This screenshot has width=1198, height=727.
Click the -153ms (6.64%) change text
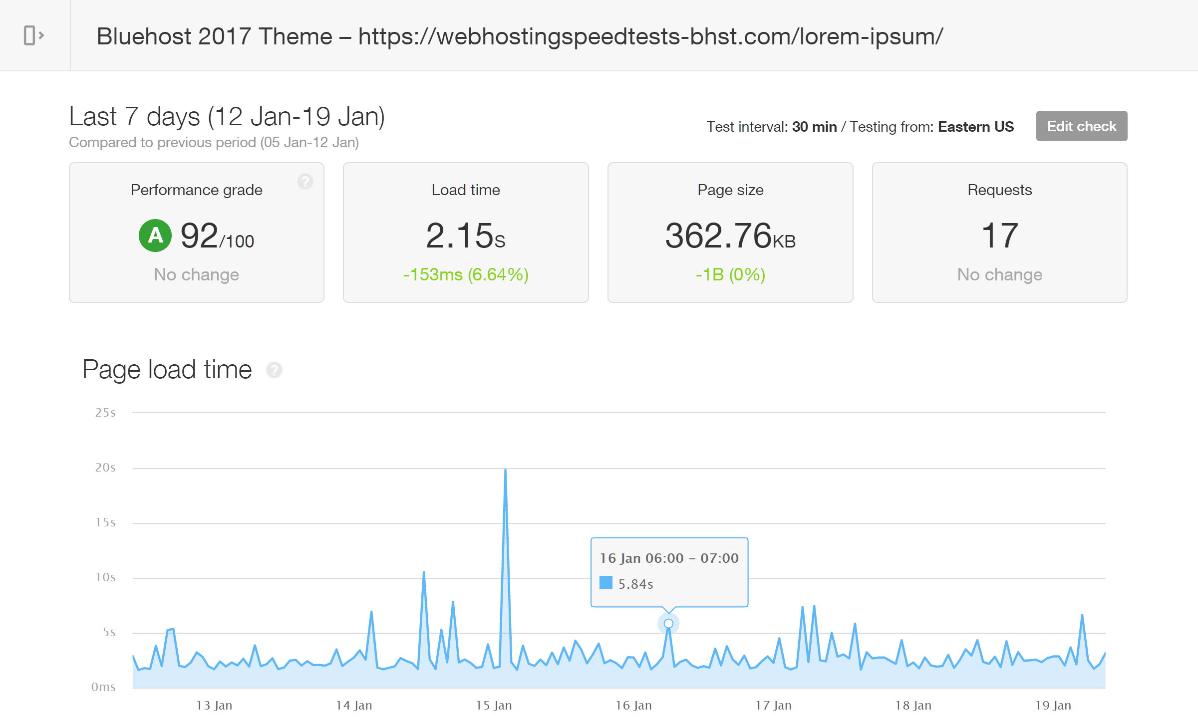click(466, 274)
